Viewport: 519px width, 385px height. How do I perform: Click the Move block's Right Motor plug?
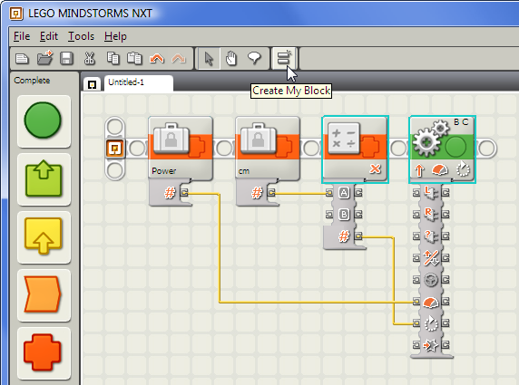point(416,215)
